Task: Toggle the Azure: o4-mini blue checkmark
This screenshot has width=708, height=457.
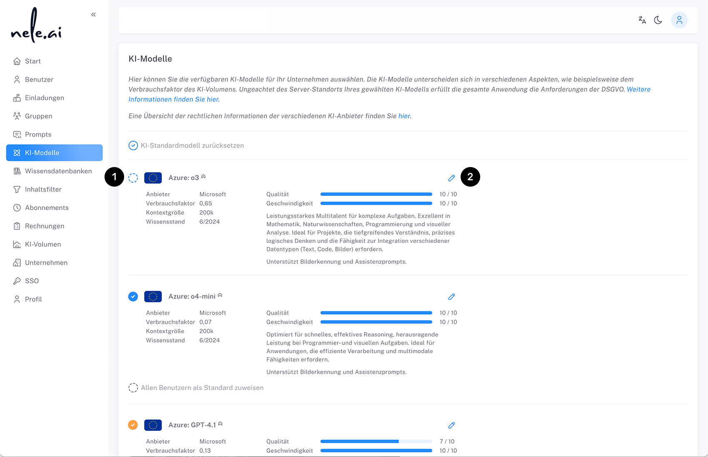Action: pyautogui.click(x=133, y=297)
